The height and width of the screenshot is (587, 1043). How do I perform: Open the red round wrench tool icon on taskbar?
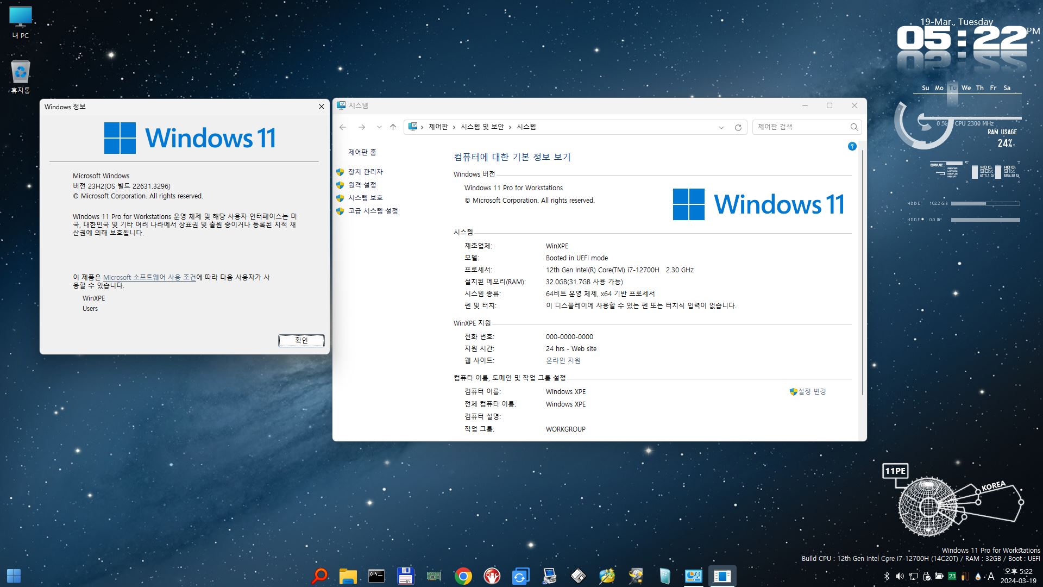point(492,576)
